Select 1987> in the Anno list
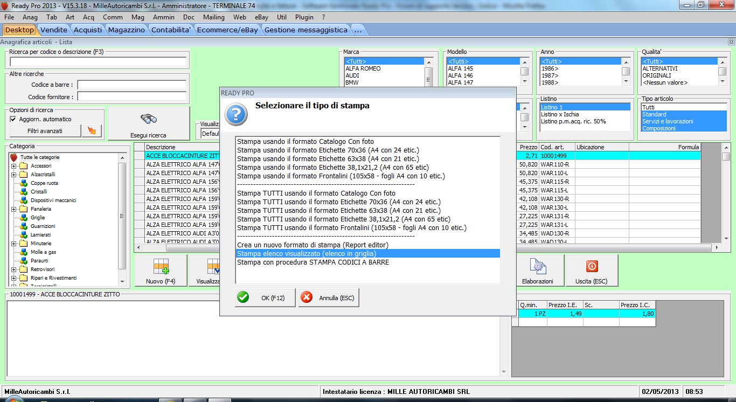This screenshot has height=402, width=736. pos(580,75)
